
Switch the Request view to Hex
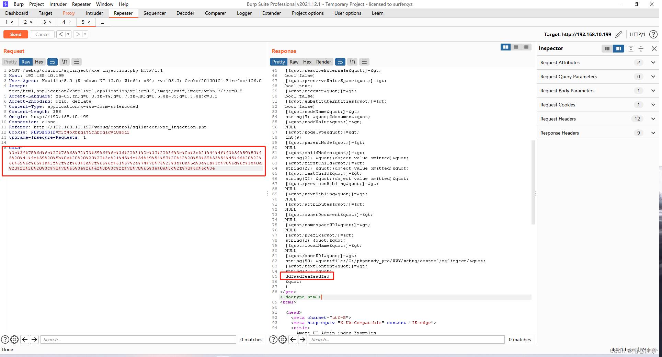pyautogui.click(x=39, y=62)
